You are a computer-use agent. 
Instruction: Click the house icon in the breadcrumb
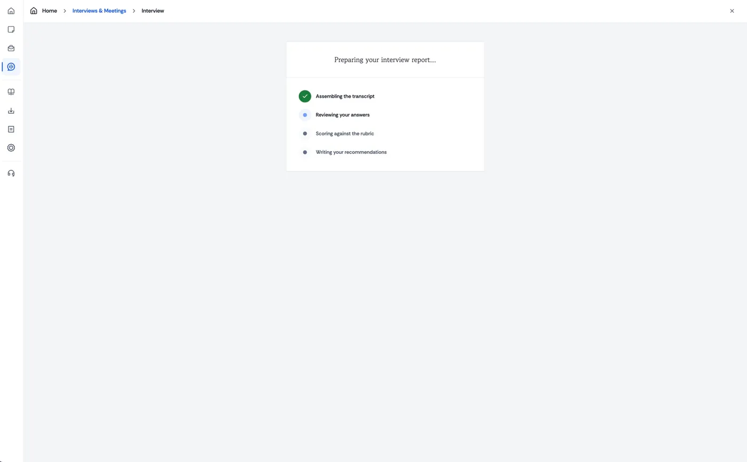click(x=34, y=11)
